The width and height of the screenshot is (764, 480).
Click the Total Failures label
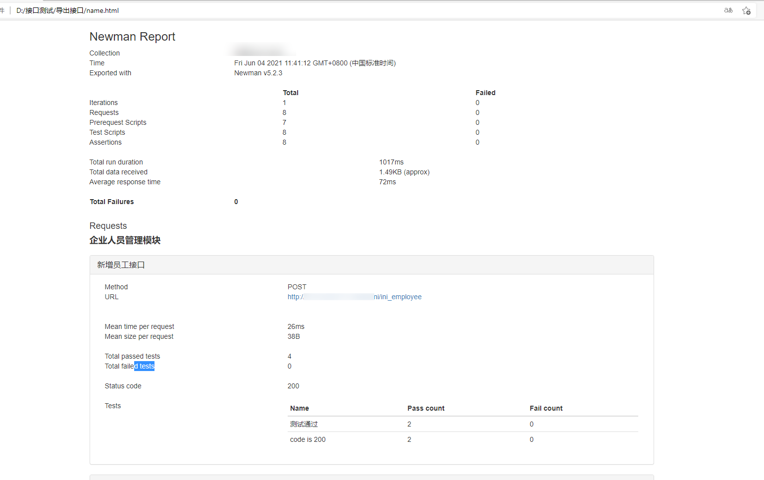click(x=112, y=202)
